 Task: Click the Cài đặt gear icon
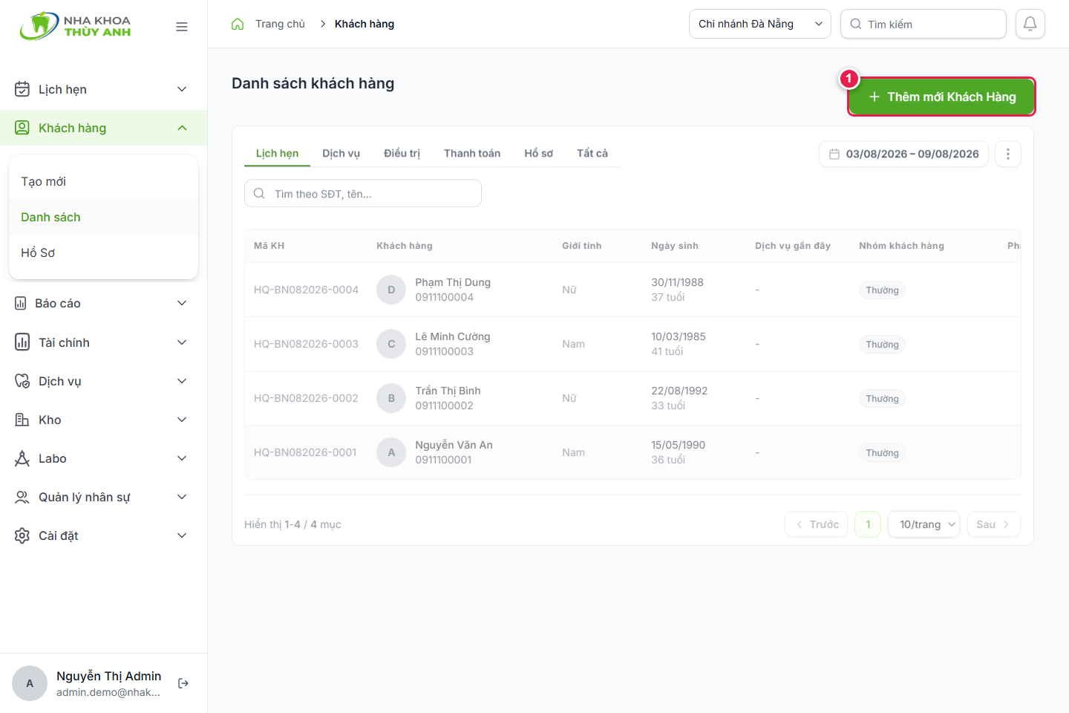click(x=22, y=535)
